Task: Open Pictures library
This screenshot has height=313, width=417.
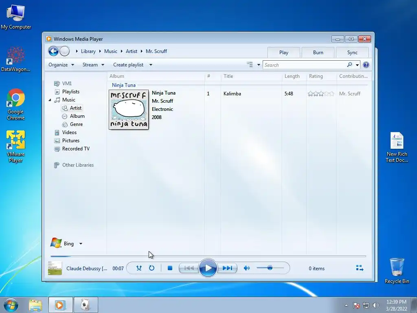Action: pos(71,141)
